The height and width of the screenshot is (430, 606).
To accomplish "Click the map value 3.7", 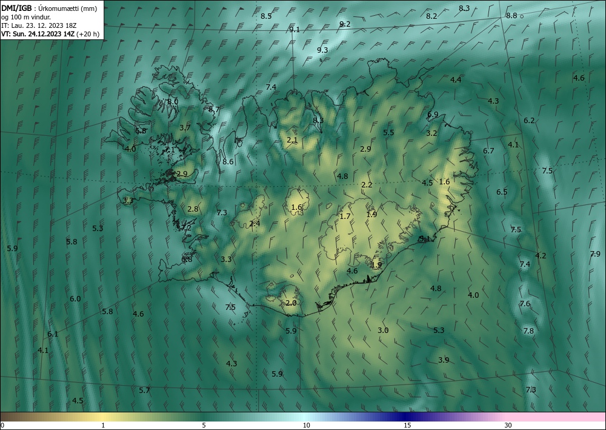I will click(185, 127).
